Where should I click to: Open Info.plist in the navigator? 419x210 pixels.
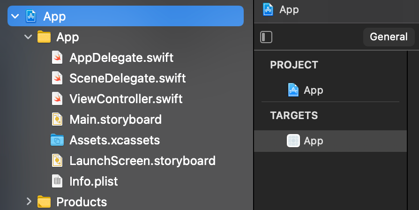(x=94, y=181)
